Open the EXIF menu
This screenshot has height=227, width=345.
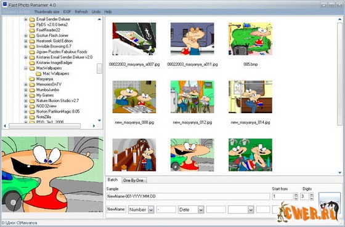tap(67, 12)
